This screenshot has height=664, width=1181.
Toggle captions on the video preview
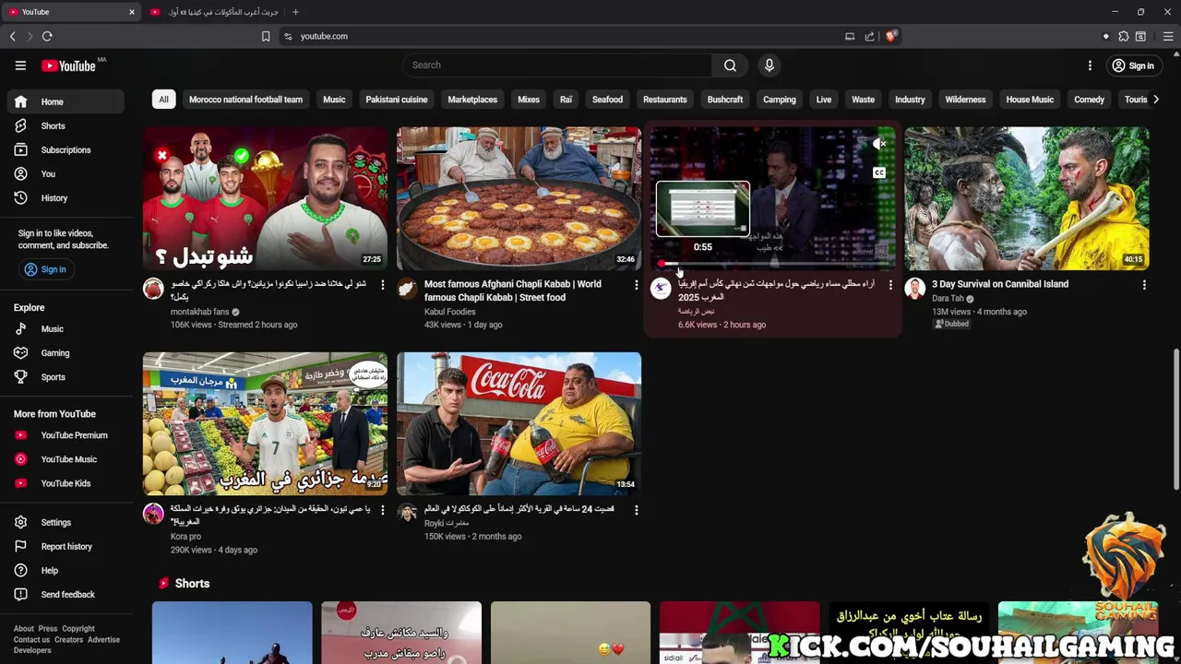[879, 172]
